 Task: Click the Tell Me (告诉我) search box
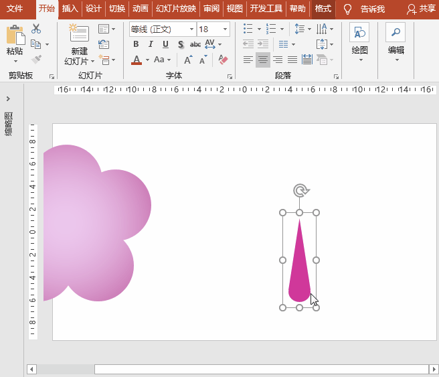pyautogui.click(x=372, y=9)
